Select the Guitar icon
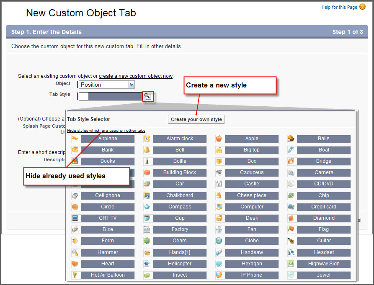 (x=291, y=241)
